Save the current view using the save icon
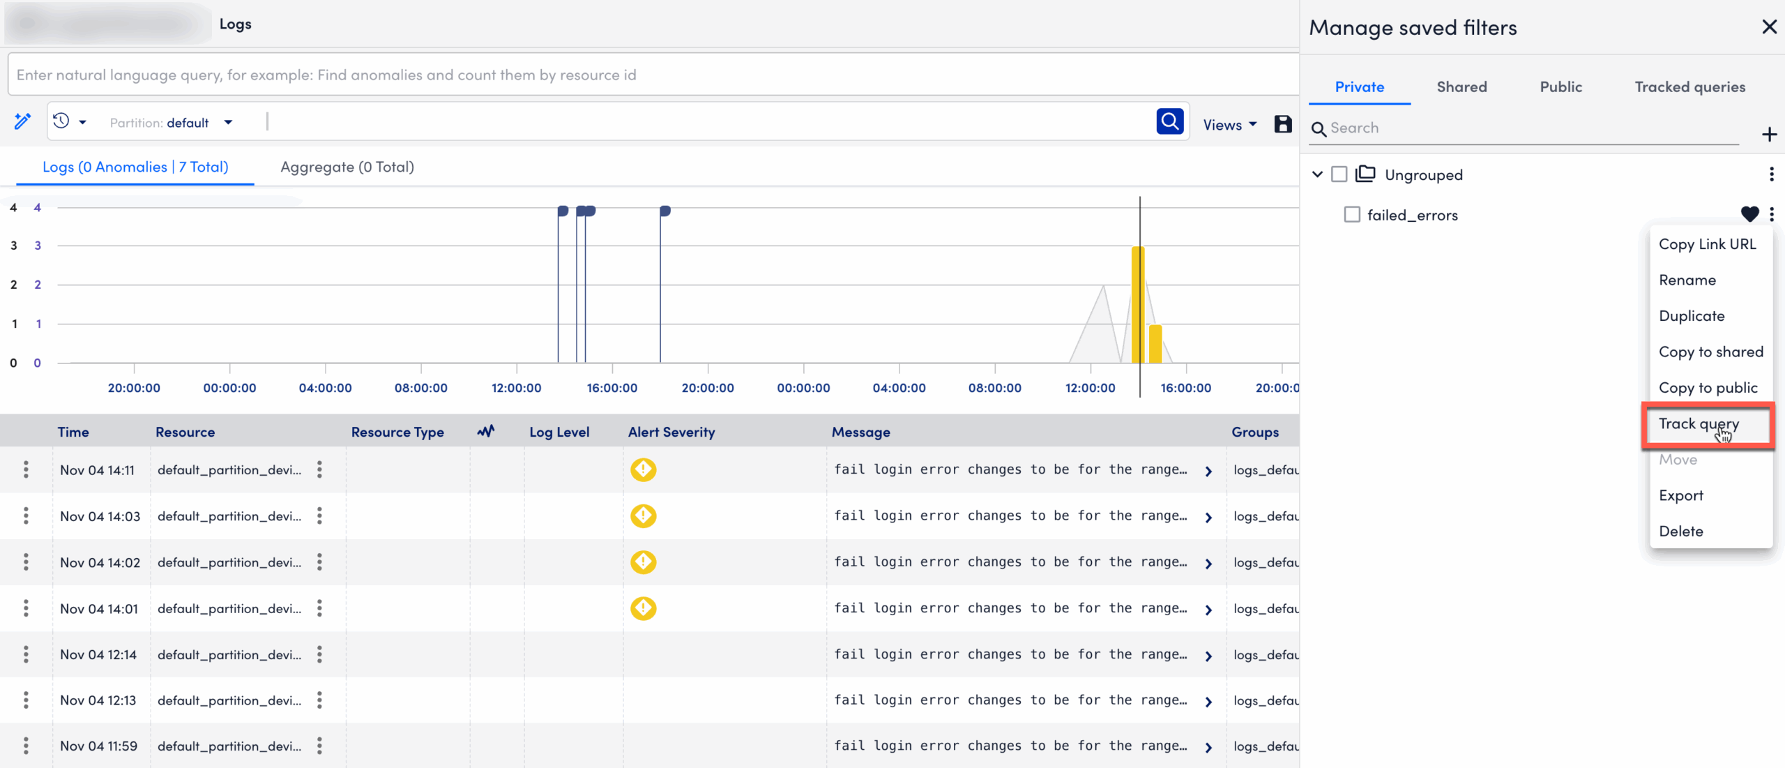 tap(1284, 123)
